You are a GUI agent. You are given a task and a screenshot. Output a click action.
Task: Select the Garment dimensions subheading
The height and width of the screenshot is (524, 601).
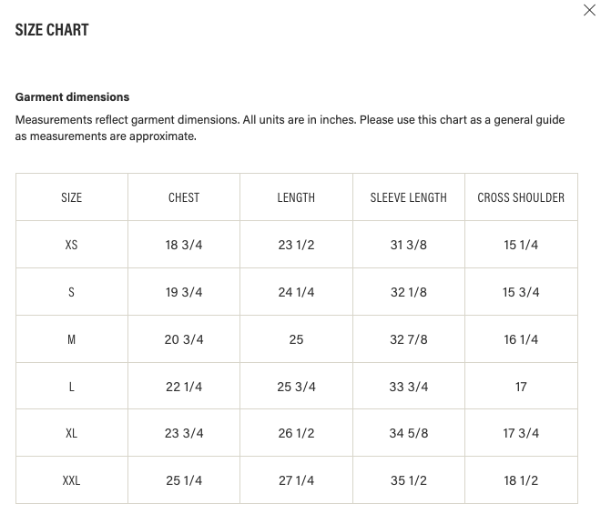coord(72,97)
